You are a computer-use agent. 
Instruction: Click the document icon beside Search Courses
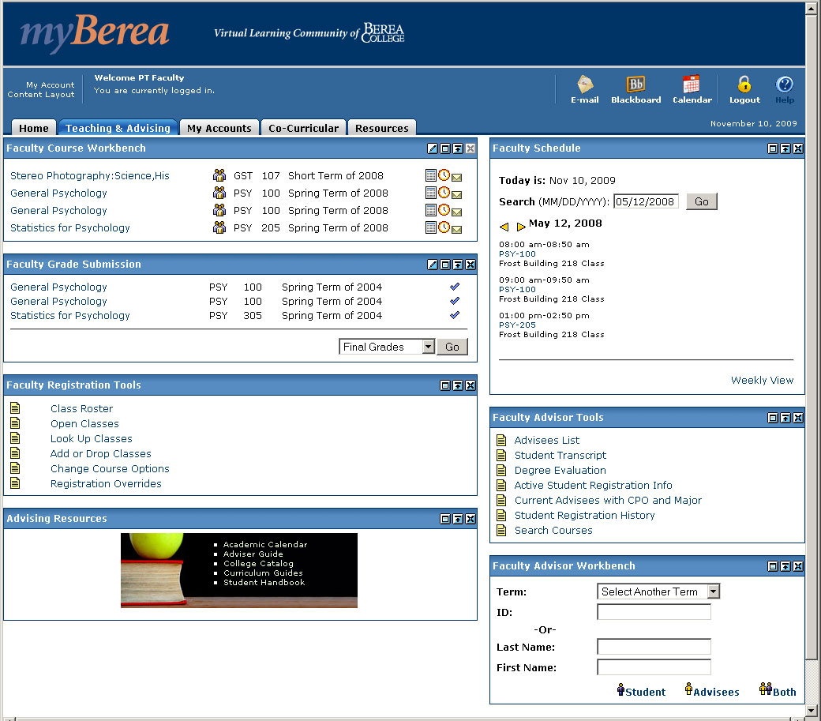point(501,530)
